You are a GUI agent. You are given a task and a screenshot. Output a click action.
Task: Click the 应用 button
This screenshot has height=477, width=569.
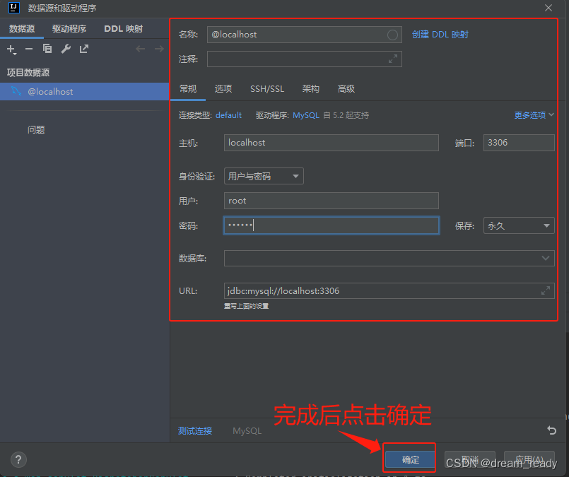click(x=529, y=459)
